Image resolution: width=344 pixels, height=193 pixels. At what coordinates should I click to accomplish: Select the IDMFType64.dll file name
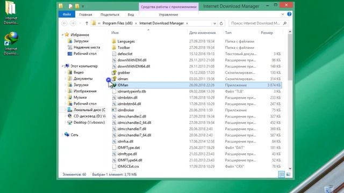(130, 160)
